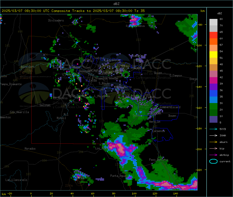Viewport: 233px width, 197px height.
Task: Pick the yellow swatch between 54 and 51 dBZ
Action: tap(213, 55)
